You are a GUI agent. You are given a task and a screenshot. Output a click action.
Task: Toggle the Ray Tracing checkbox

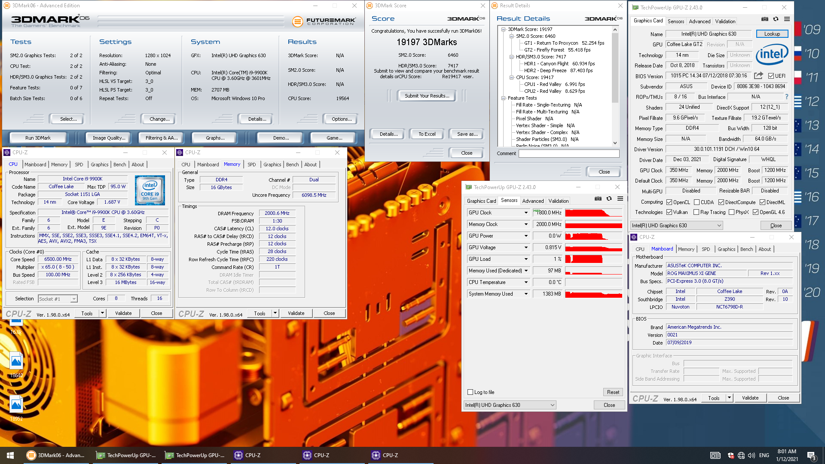pos(697,212)
